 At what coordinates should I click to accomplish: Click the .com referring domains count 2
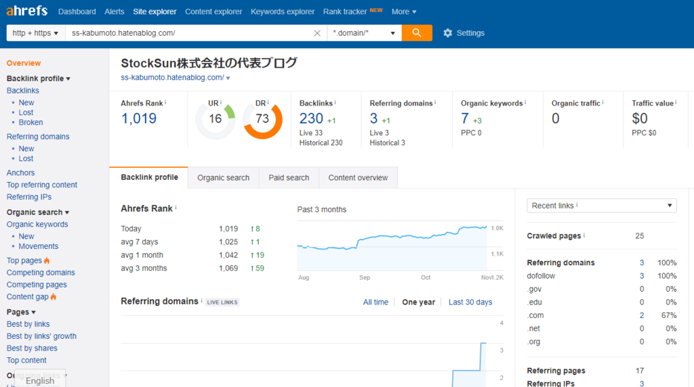pos(641,315)
